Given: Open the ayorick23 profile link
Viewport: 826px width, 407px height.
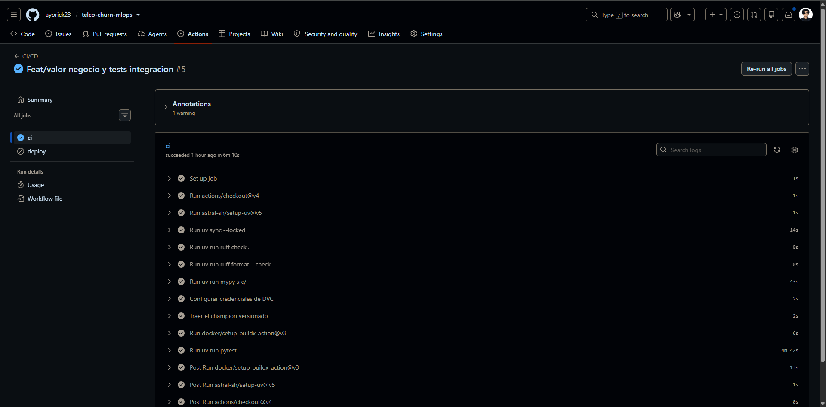Looking at the screenshot, I should (x=58, y=15).
